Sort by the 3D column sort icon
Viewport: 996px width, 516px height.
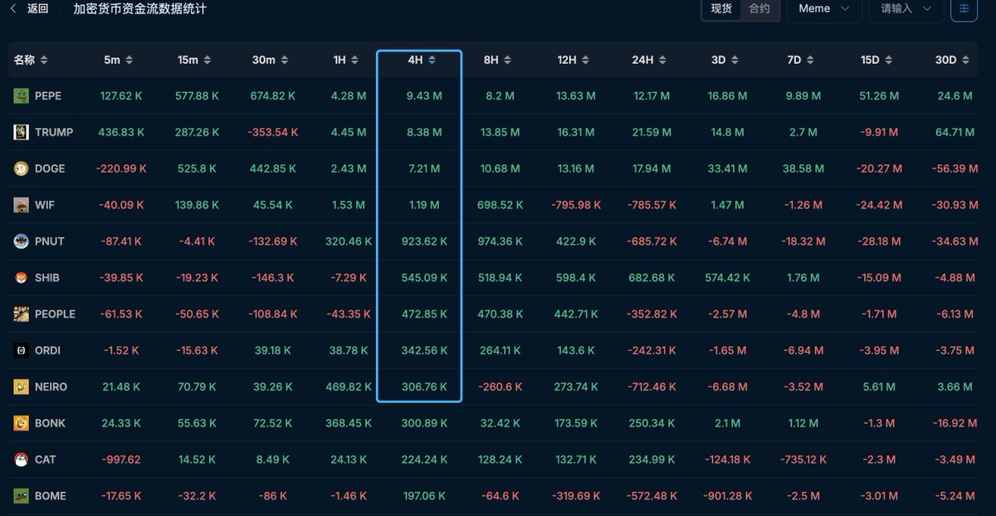click(x=735, y=61)
